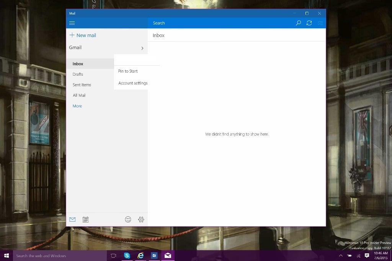The height and width of the screenshot is (261, 392).
Task: Launch Internet Explorer from taskbar
Action: click(140, 256)
